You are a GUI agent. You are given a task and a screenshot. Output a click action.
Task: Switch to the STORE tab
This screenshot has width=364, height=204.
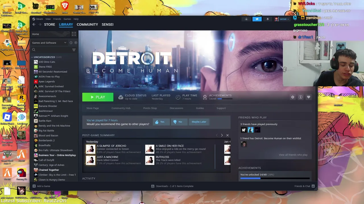(x=49, y=25)
